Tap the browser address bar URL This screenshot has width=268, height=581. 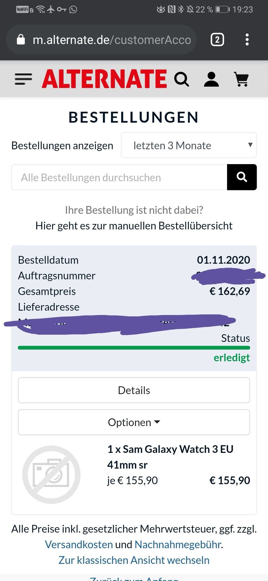tap(112, 40)
